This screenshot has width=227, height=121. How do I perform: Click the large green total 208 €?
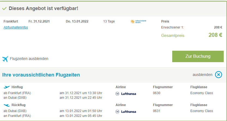point(215,35)
